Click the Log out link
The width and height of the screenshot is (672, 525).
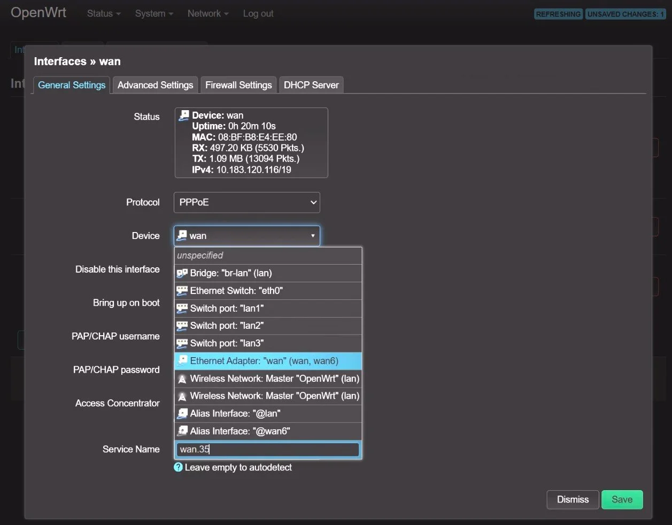click(x=258, y=13)
